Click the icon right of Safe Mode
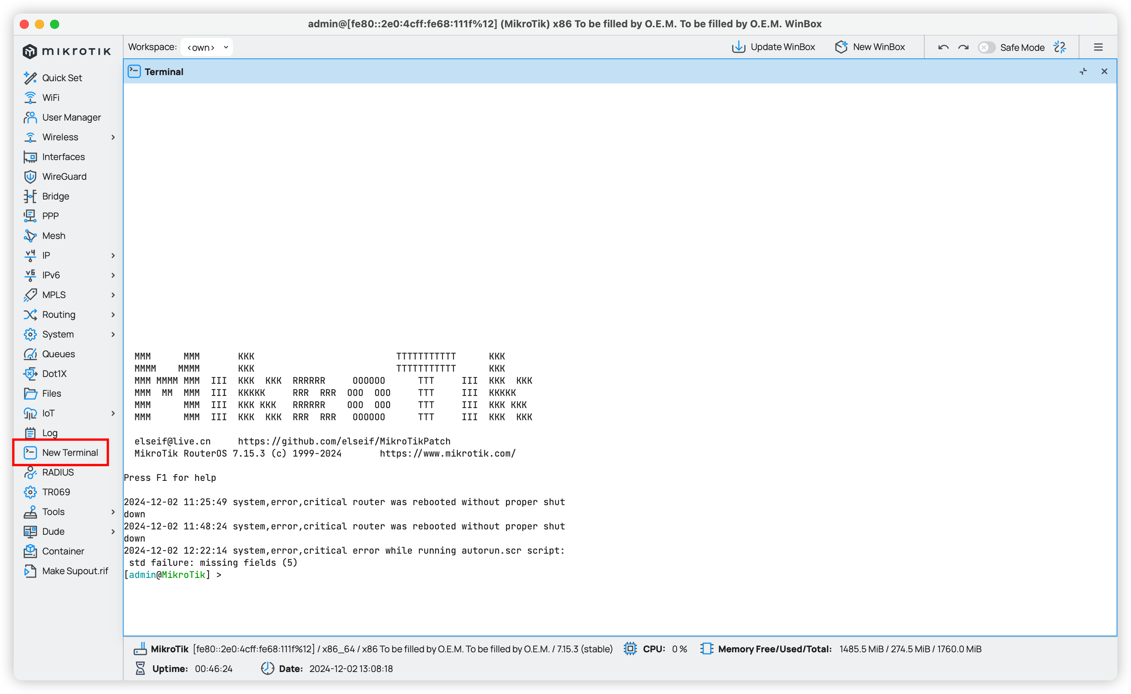 tap(1060, 47)
